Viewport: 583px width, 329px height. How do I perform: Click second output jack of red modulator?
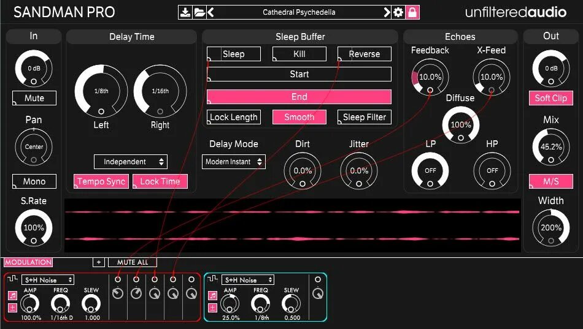pos(136,279)
